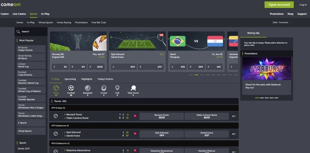Open Horse Racing All Races sidebar item
The width and height of the screenshot is (310, 153).
[31, 57]
